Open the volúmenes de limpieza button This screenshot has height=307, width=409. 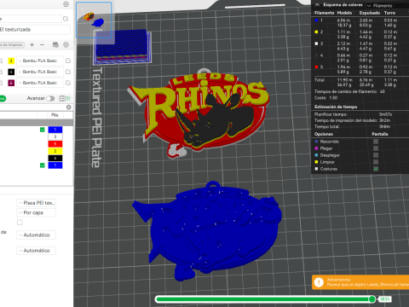[x=12, y=44]
